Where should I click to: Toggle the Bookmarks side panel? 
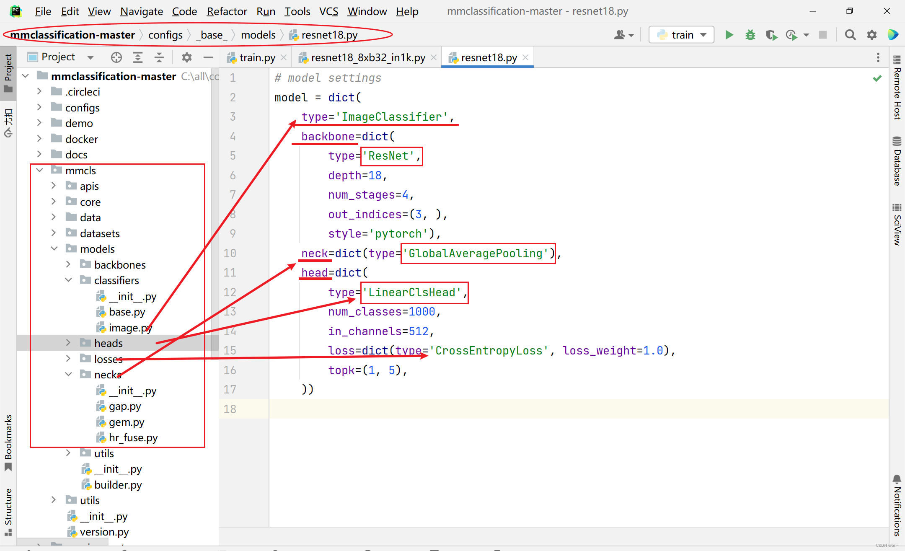(x=8, y=442)
